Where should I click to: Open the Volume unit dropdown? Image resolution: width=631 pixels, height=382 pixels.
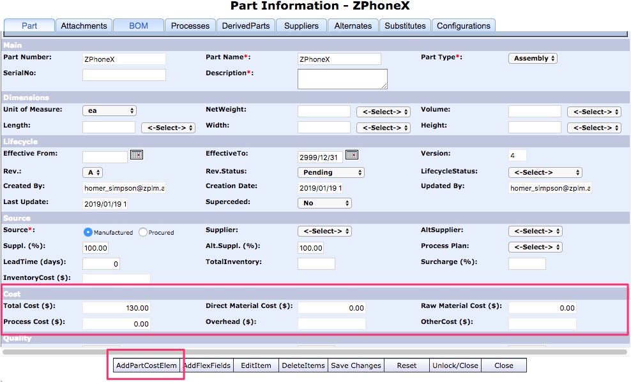595,112
